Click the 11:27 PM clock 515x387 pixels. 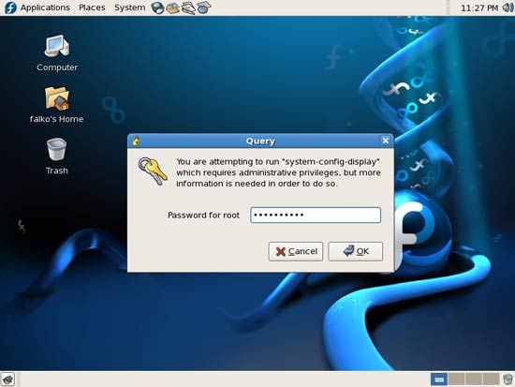pos(479,7)
